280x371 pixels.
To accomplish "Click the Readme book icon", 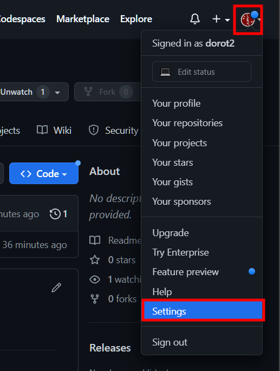I will [x=95, y=240].
